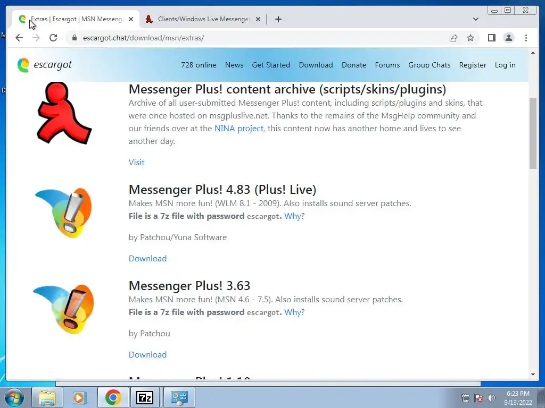
Task: Open Windows Media Player taskbar icon
Action: tap(80, 397)
